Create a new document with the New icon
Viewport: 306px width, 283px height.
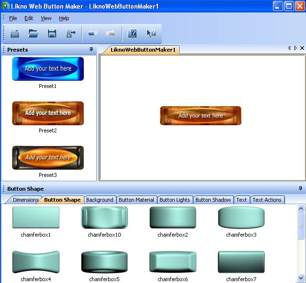(x=15, y=33)
